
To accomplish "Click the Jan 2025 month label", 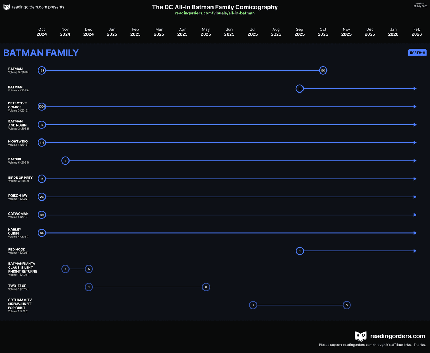I will (x=112, y=32).
